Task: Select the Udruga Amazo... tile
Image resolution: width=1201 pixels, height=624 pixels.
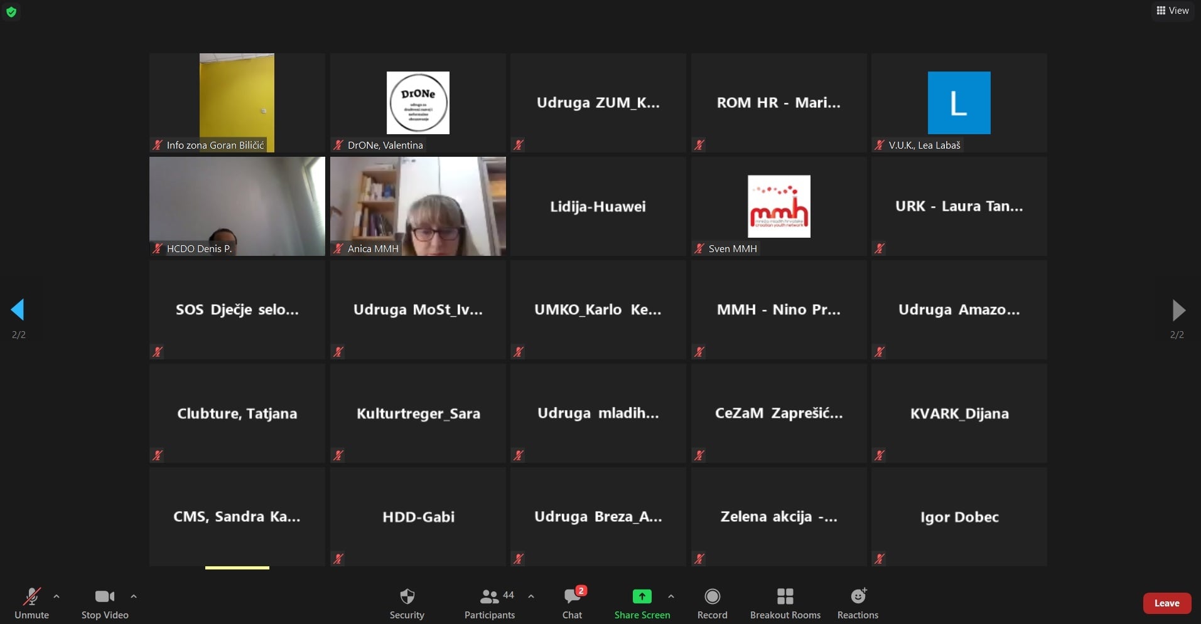Action: coord(959,310)
